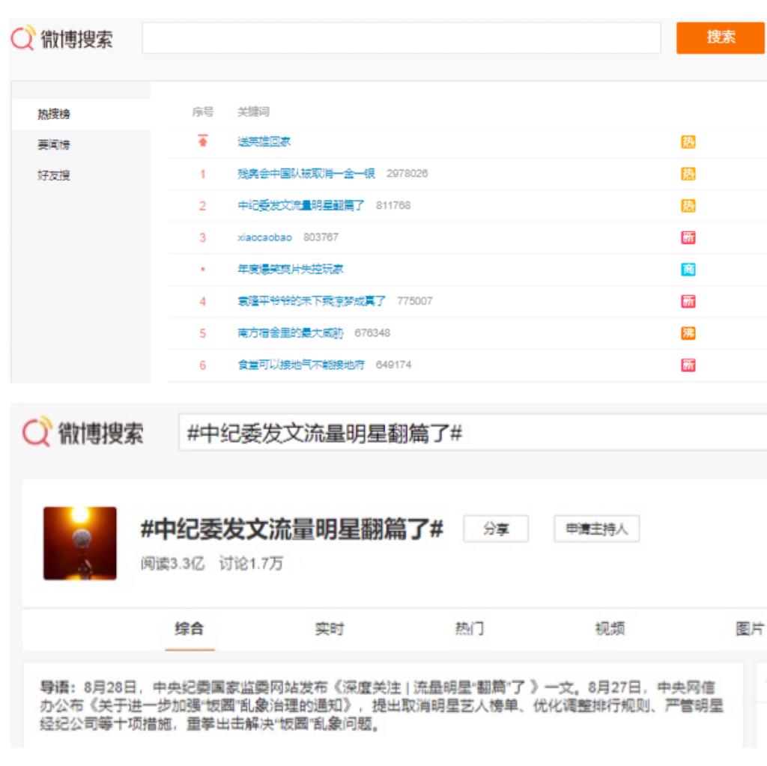Click the heat count 676348

[372, 333]
